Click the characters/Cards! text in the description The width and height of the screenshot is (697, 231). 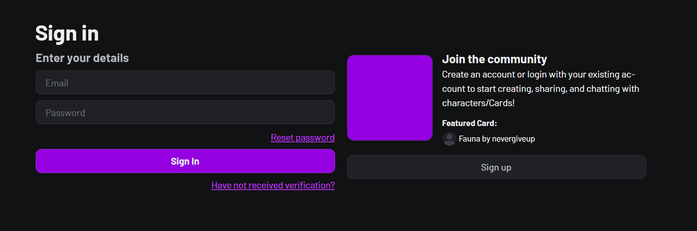[478, 103]
